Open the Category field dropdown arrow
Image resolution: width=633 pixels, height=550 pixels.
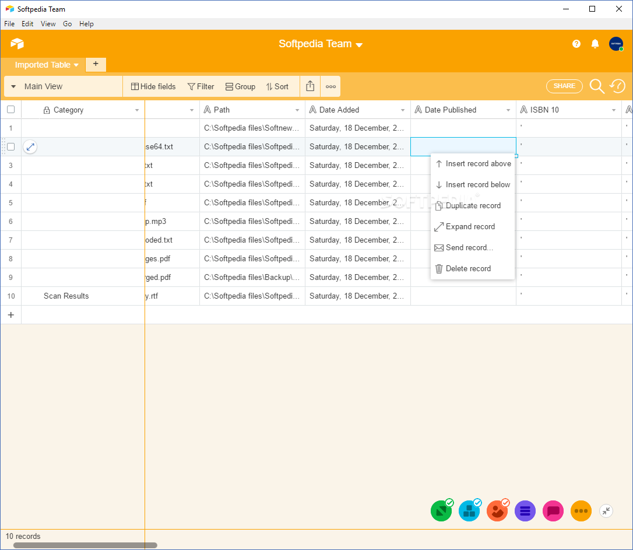tap(137, 110)
